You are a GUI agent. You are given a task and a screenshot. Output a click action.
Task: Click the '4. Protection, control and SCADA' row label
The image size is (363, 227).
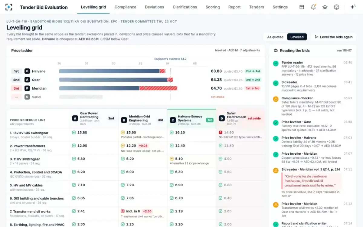36,172
